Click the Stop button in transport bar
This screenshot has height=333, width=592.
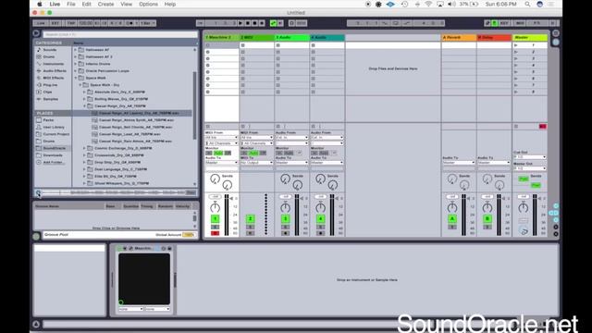(248, 23)
